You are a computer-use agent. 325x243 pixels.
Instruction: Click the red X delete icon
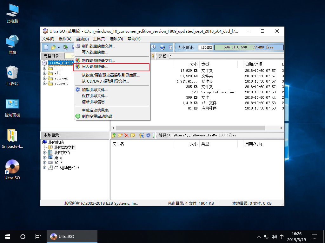(x=127, y=135)
